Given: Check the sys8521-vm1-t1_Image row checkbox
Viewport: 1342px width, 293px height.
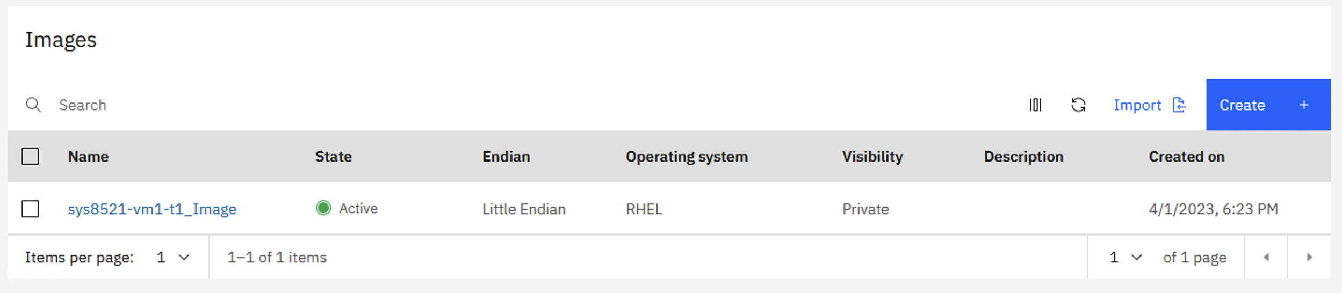Looking at the screenshot, I should pos(30,209).
